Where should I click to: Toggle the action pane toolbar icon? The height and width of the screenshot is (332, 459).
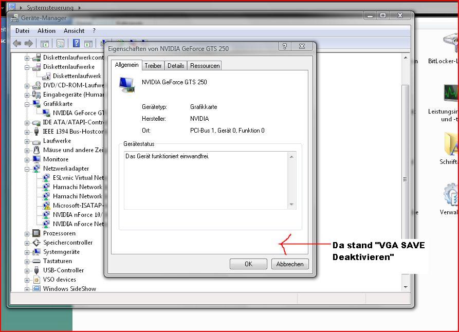88,44
